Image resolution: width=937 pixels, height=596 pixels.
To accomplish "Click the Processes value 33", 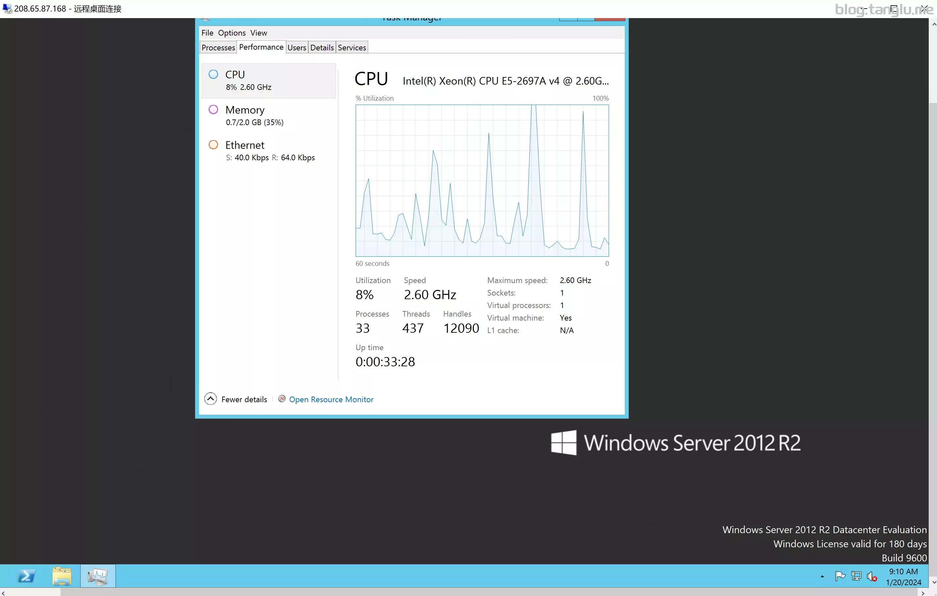I will pyautogui.click(x=362, y=328).
